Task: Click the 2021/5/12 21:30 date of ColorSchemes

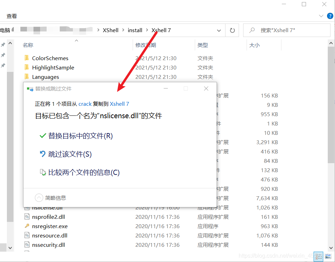Action: (x=156, y=58)
